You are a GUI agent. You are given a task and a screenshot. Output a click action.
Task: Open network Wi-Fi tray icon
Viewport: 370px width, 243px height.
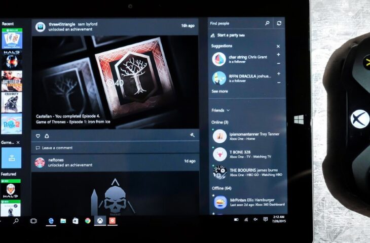tap(246, 220)
